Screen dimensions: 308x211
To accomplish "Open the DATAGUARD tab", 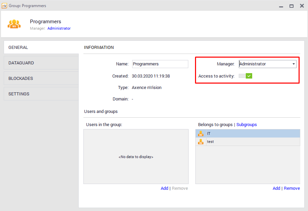I will 41,63.
